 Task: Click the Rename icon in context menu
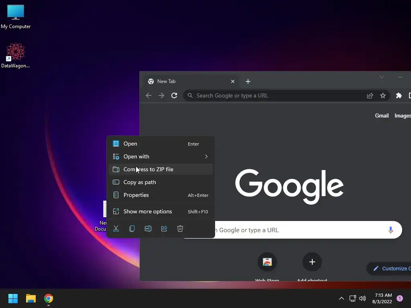148,229
